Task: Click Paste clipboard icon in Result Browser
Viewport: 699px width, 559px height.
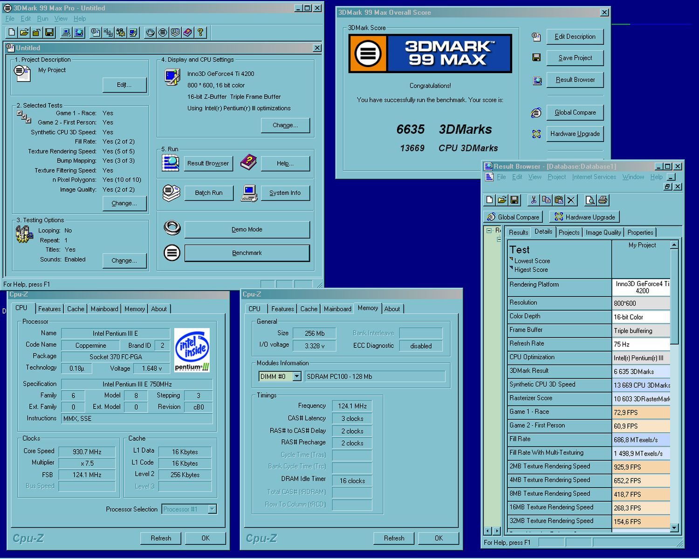Action: pyautogui.click(x=559, y=200)
